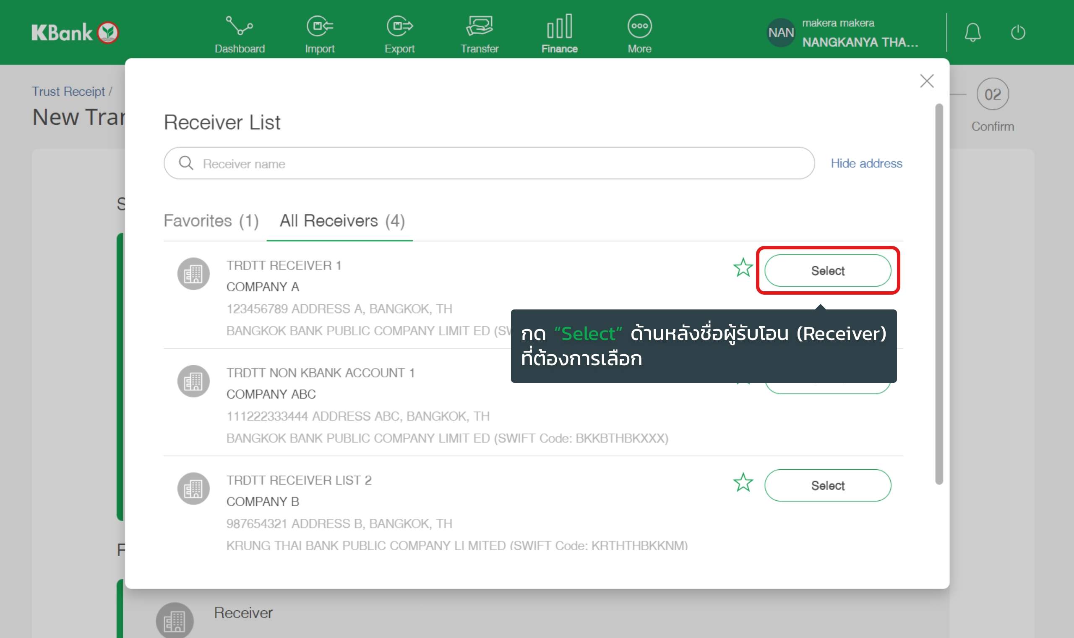Switch to All Receivers (4) tab
The width and height of the screenshot is (1074, 638).
click(x=342, y=221)
